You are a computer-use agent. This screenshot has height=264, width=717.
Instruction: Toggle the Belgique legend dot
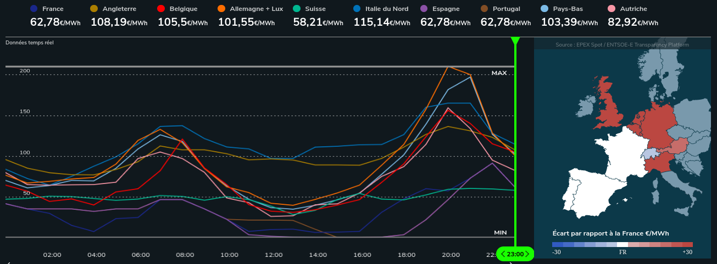(161, 9)
